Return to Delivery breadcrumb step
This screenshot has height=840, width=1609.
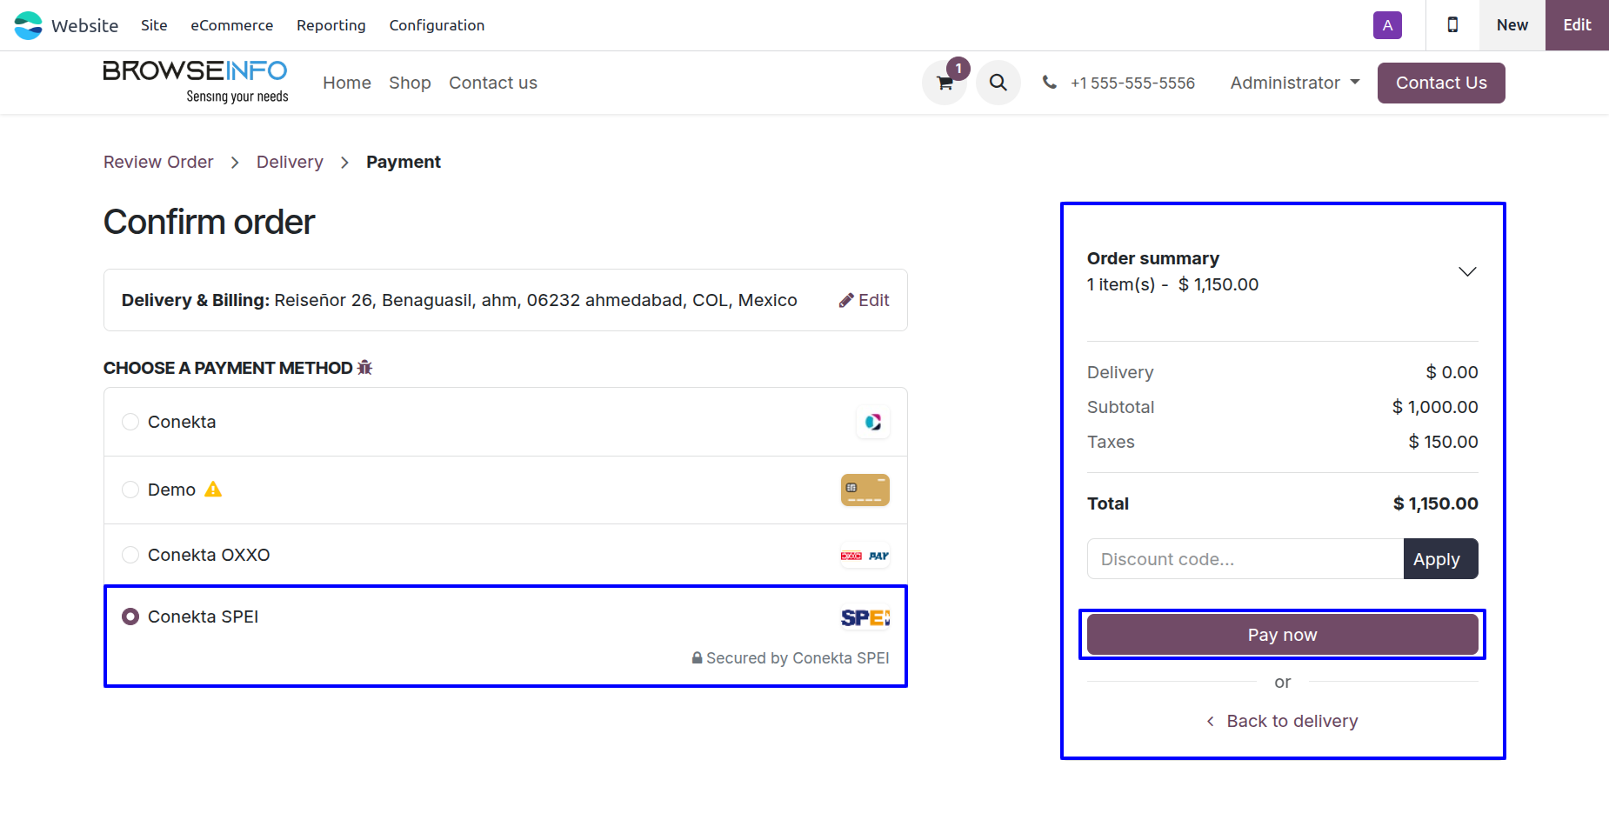(x=290, y=162)
